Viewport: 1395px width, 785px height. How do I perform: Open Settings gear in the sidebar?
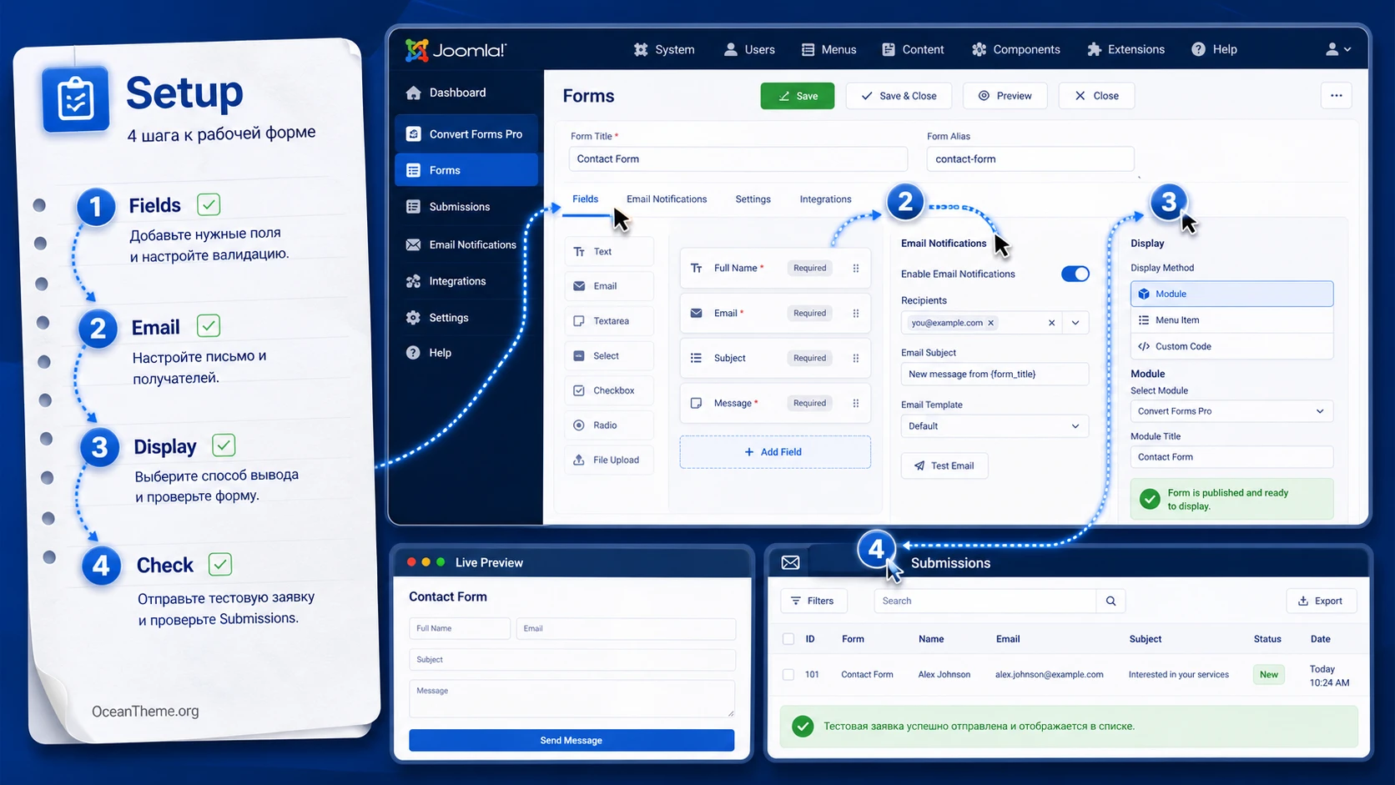pyautogui.click(x=413, y=318)
